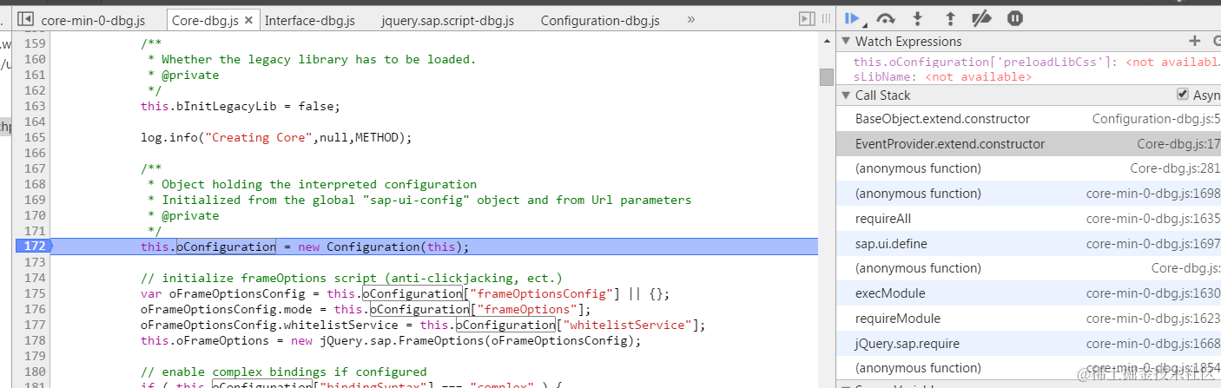Image resolution: width=1221 pixels, height=388 pixels.
Task: Add a new watch expression with plus icon
Action: coord(1194,41)
